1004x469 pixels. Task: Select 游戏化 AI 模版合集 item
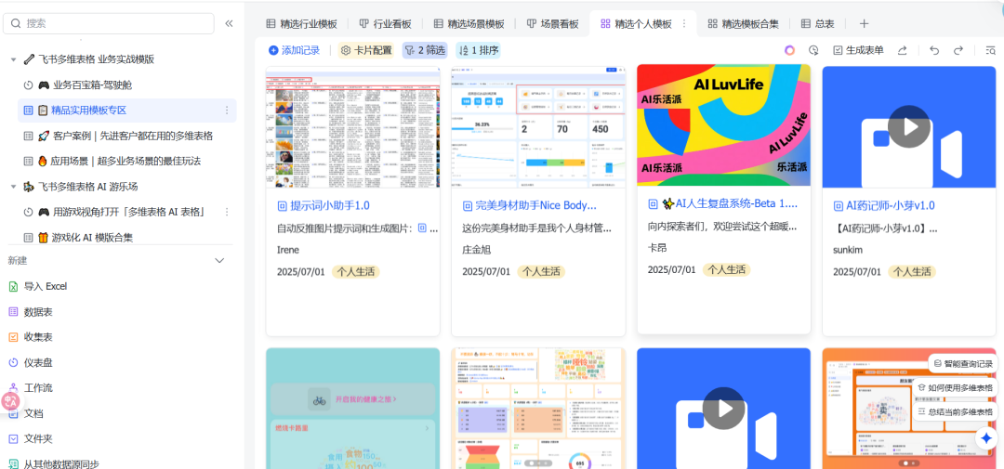coord(126,238)
